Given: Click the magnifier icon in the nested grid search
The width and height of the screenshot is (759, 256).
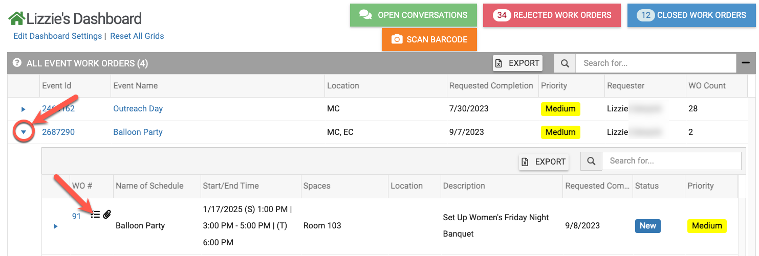Looking at the screenshot, I should tap(591, 161).
